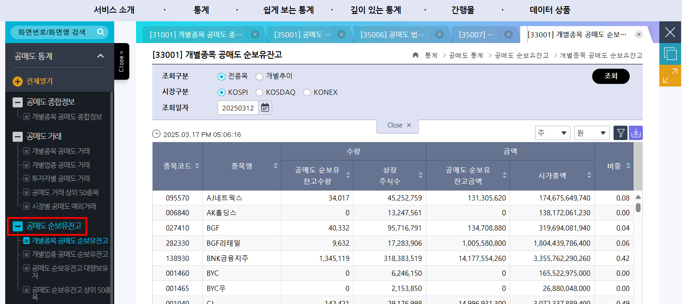Sort by 공매도 순보유 잔고금액 column
Image resolution: width=682 pixels, height=304 pixels.
coord(505,175)
